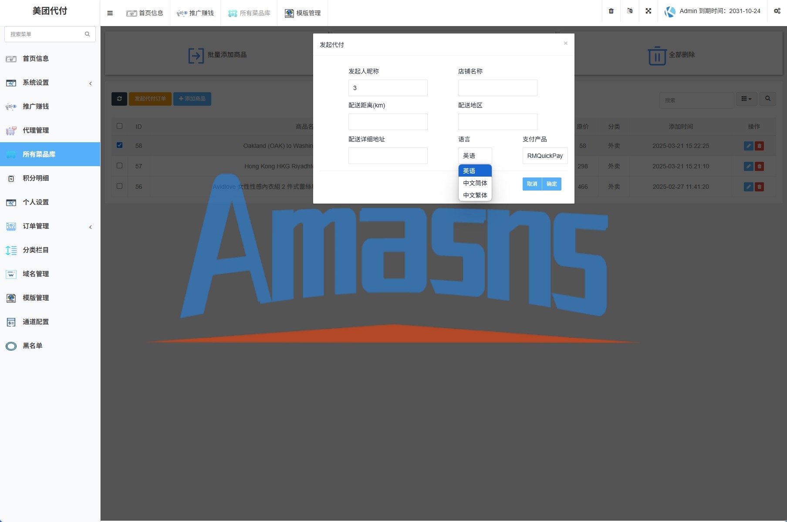Click the 配送详细地址 input field
The width and height of the screenshot is (787, 522).
[388, 156]
